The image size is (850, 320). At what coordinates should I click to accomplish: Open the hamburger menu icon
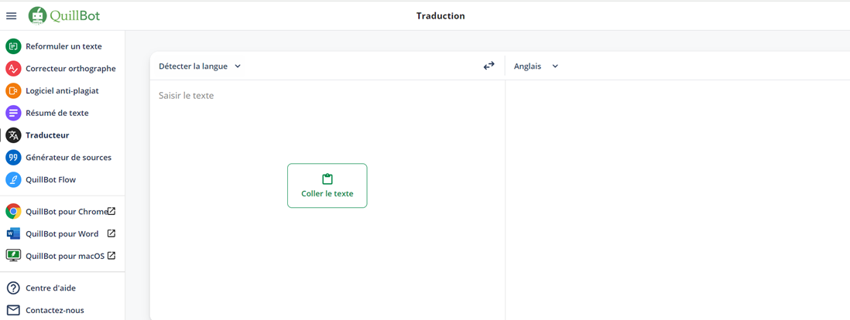pyautogui.click(x=12, y=16)
